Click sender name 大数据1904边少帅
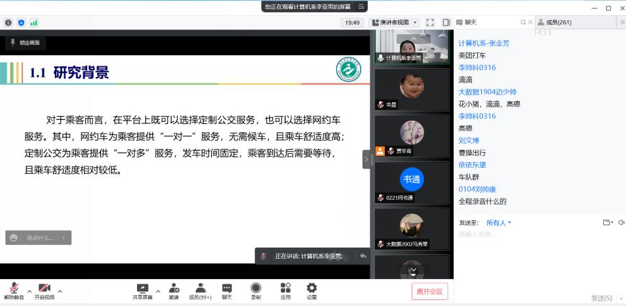The width and height of the screenshot is (626, 306). coord(488,92)
